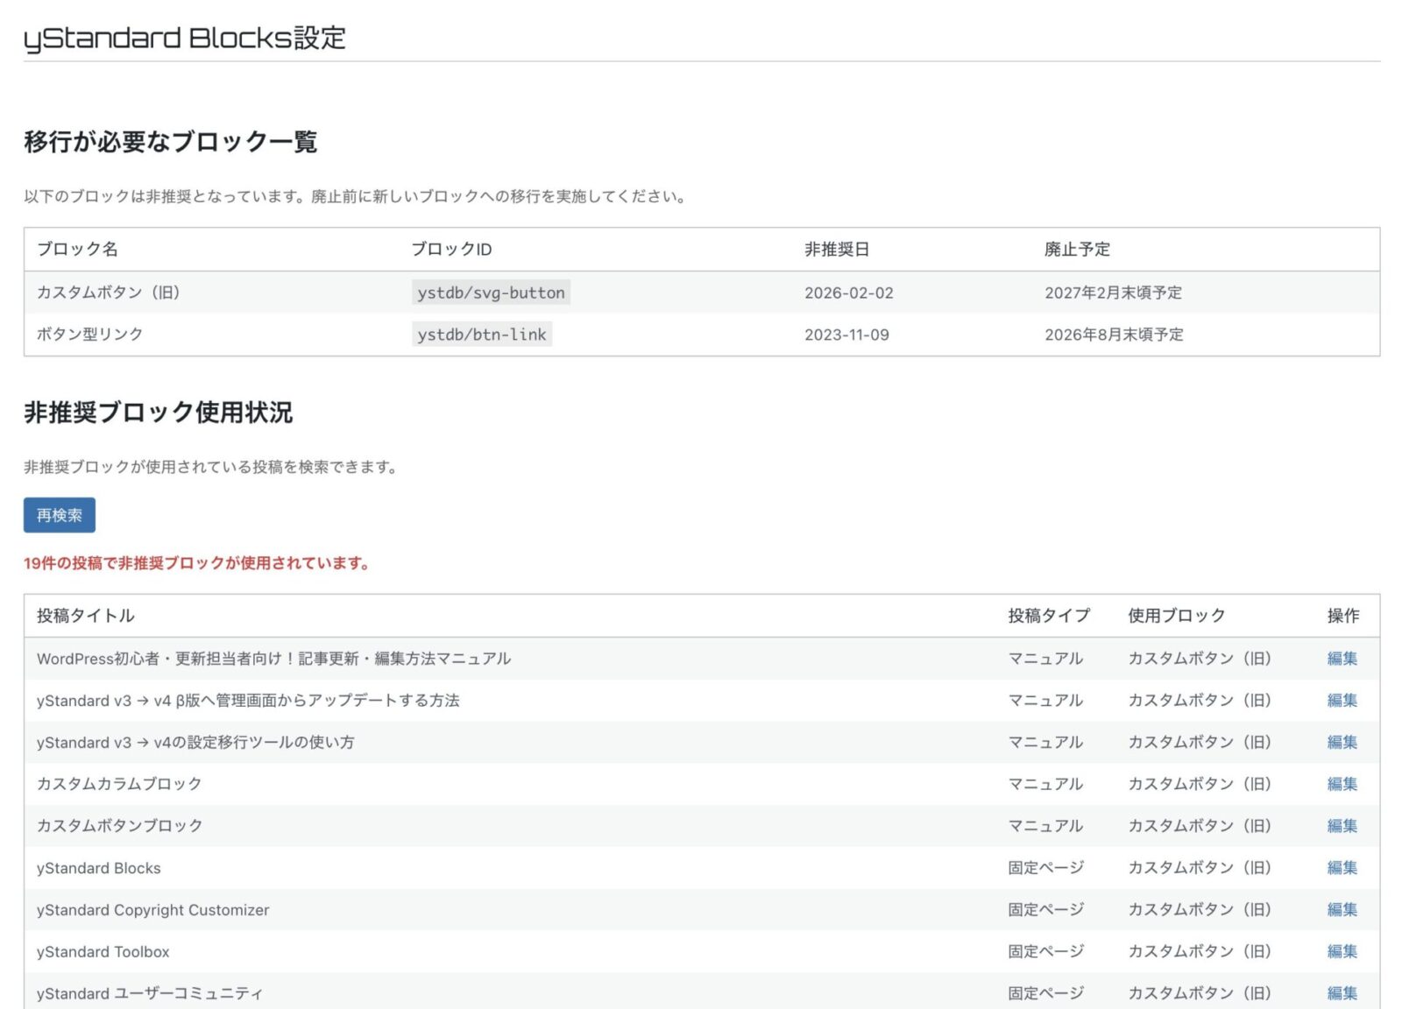Click the 投稿タイプ column header
Screen dimensions: 1402x1009
click(1048, 616)
